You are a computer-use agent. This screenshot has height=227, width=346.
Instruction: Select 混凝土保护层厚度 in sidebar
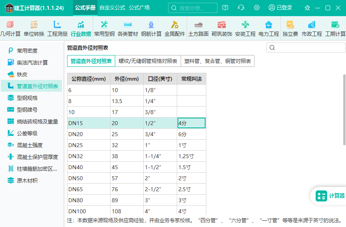click(x=32, y=157)
